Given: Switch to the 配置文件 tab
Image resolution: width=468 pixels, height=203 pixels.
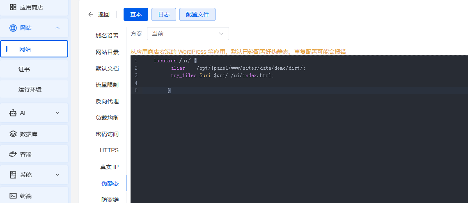Looking at the screenshot, I should pyautogui.click(x=197, y=14).
